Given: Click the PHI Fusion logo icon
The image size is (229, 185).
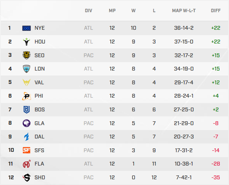Looking at the screenshot, I should click(x=27, y=96).
